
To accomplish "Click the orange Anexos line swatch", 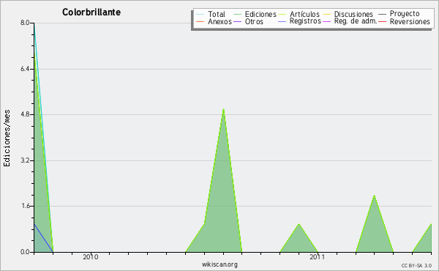I will pyautogui.click(x=200, y=21).
